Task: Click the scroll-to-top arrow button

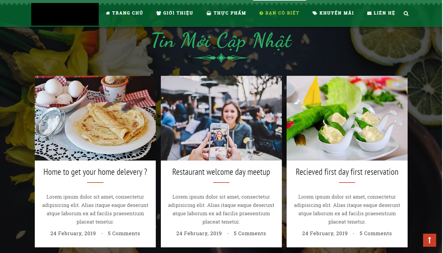Action: (x=429, y=240)
